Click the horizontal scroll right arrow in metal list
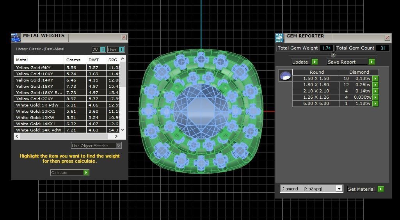400x220 pixels. pyautogui.click(x=116, y=137)
